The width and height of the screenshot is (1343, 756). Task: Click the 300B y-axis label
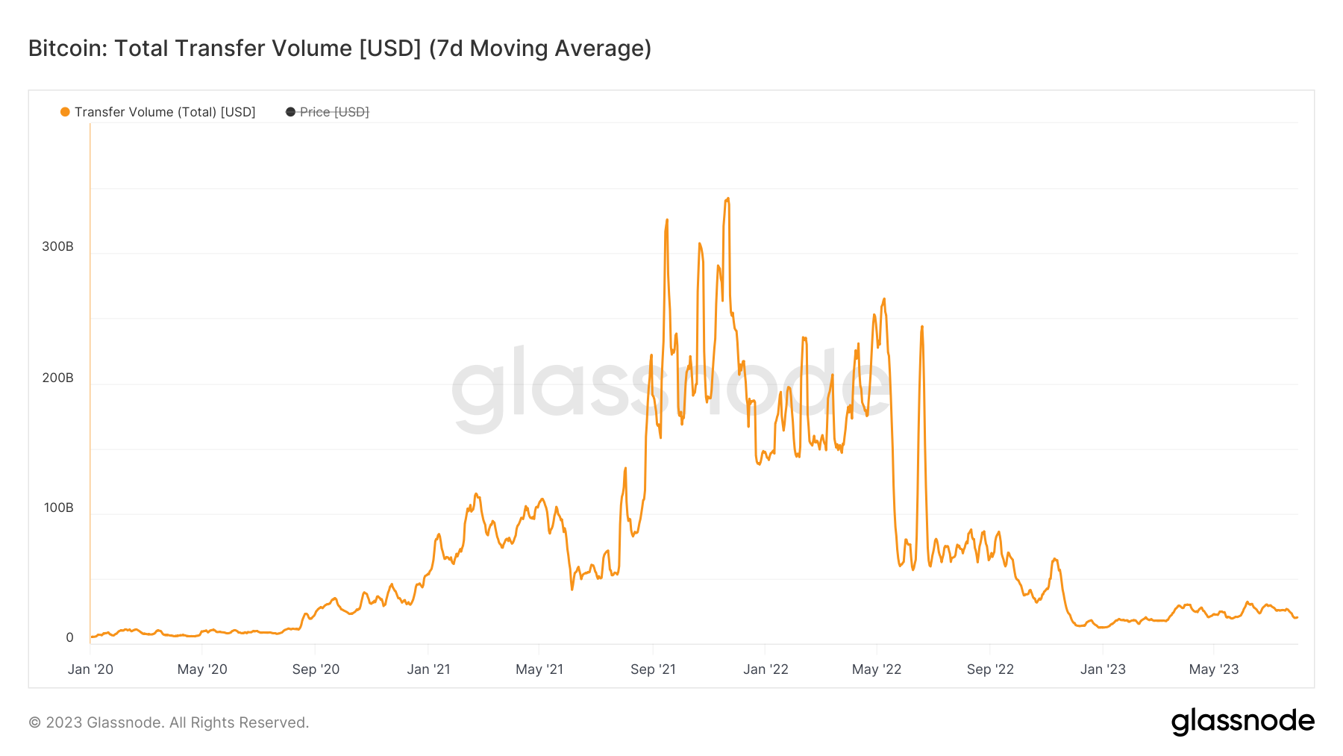[57, 246]
